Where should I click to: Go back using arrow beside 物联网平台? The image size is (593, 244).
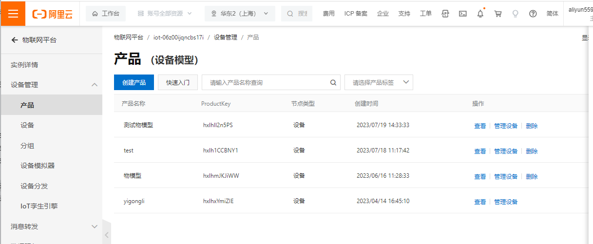[x=15, y=40]
